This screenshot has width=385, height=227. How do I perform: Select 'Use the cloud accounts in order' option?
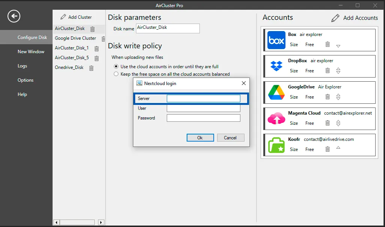click(116, 66)
